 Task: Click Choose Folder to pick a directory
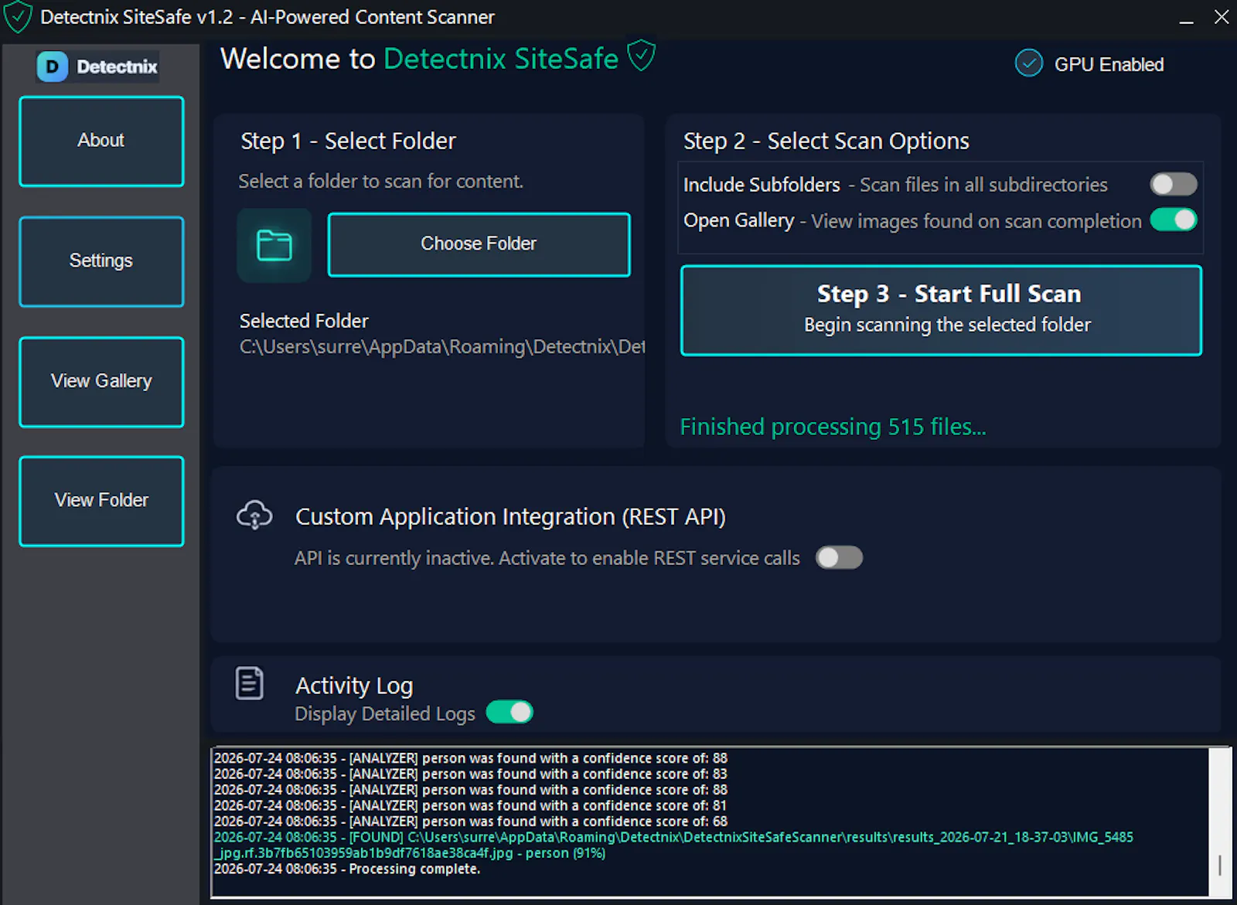click(x=479, y=244)
